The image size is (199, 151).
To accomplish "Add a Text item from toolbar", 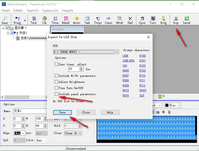I will [x=34, y=20].
